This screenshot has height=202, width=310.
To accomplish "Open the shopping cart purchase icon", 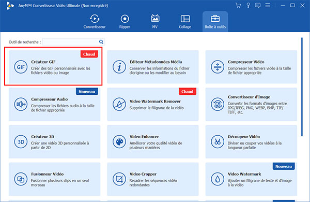I will 238,5.
